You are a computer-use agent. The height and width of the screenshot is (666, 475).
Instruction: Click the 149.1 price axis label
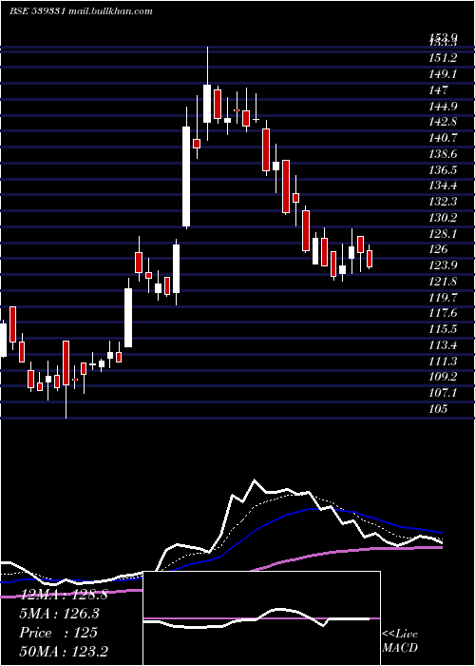coord(444,74)
